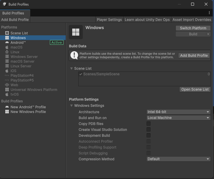The height and width of the screenshot is (179, 214).
Task: Collapse the Scene List foldout
Action: click(x=71, y=68)
